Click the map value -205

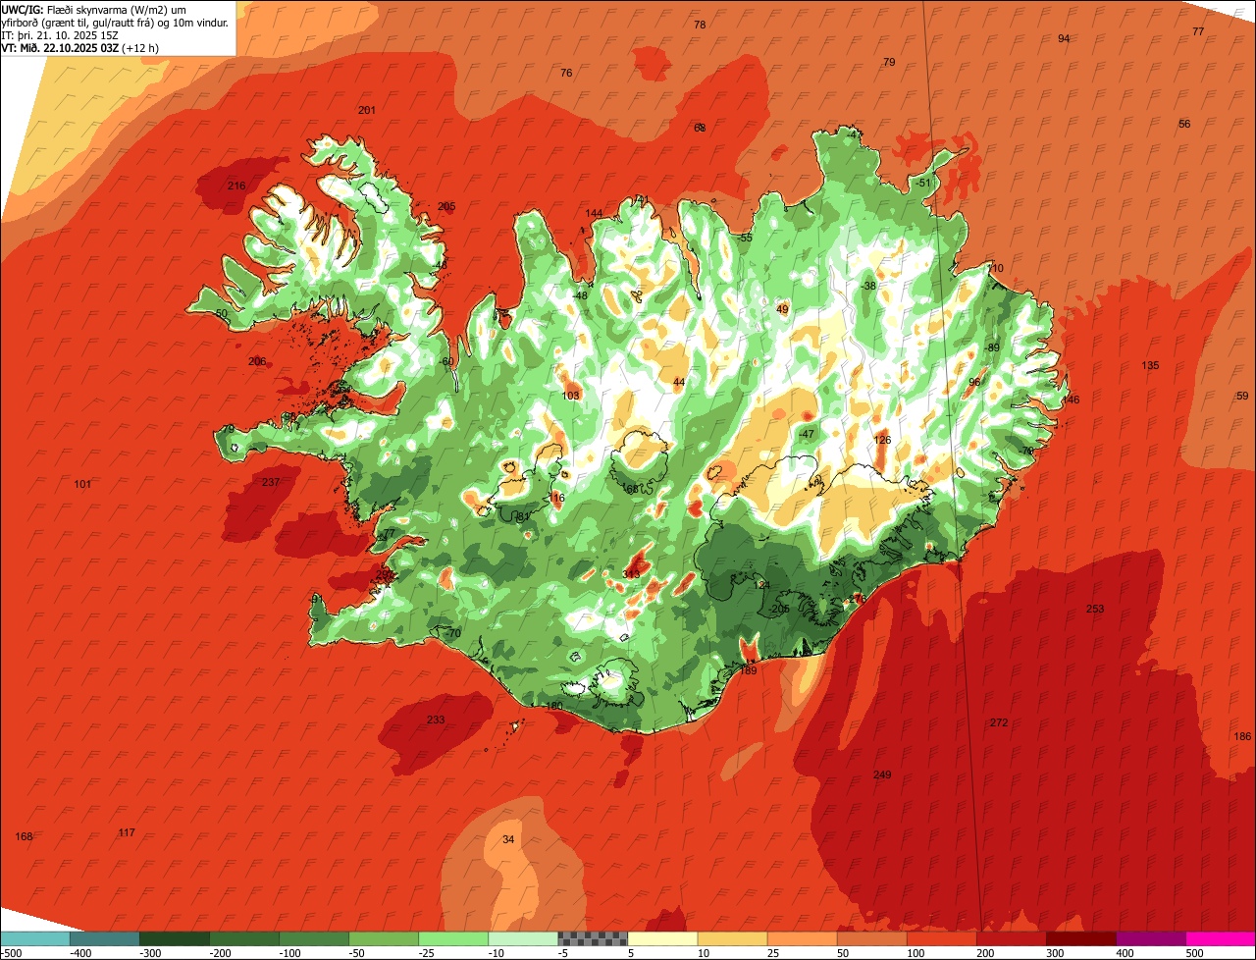click(780, 609)
